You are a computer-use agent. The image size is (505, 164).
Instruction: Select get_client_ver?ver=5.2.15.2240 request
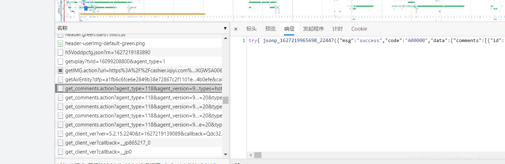[x=139, y=134]
